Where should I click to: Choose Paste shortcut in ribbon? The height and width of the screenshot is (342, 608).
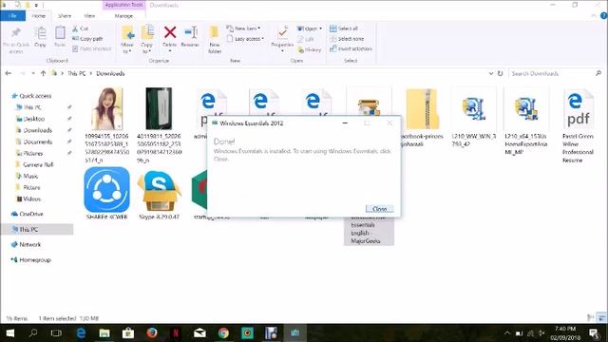coord(92,48)
